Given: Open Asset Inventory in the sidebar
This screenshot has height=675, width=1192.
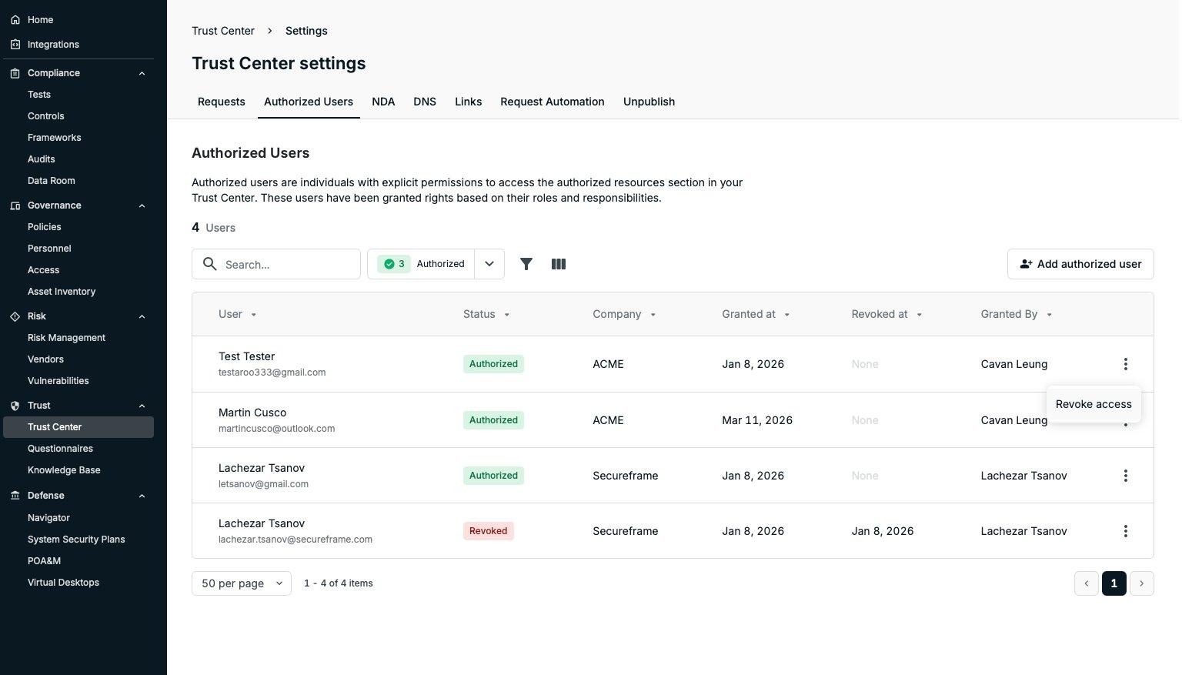Looking at the screenshot, I should coord(62,292).
